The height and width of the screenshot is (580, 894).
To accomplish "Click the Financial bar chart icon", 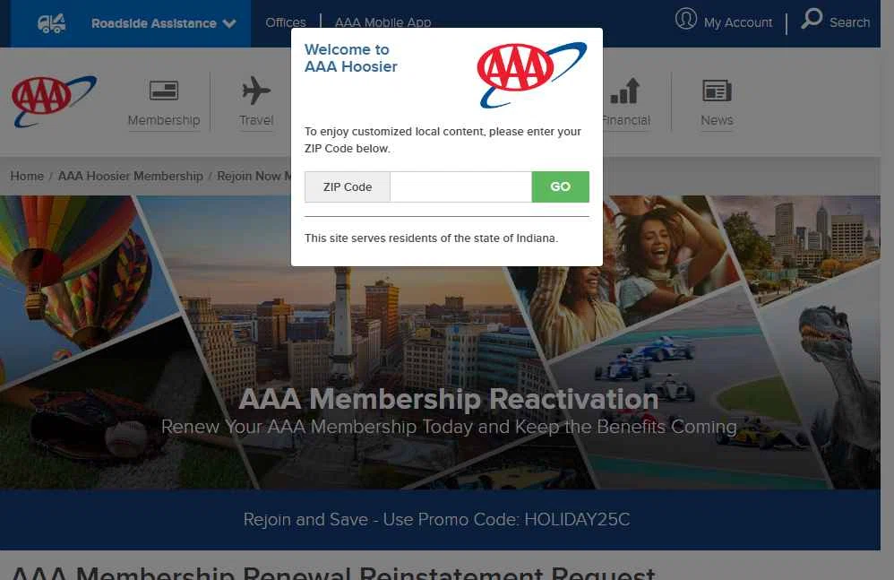I will coord(625,91).
